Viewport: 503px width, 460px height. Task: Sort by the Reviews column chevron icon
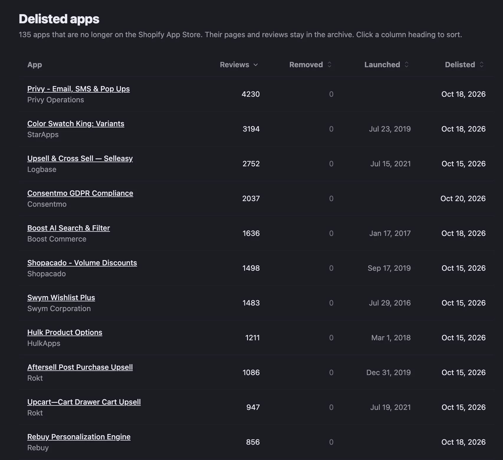pyautogui.click(x=256, y=65)
